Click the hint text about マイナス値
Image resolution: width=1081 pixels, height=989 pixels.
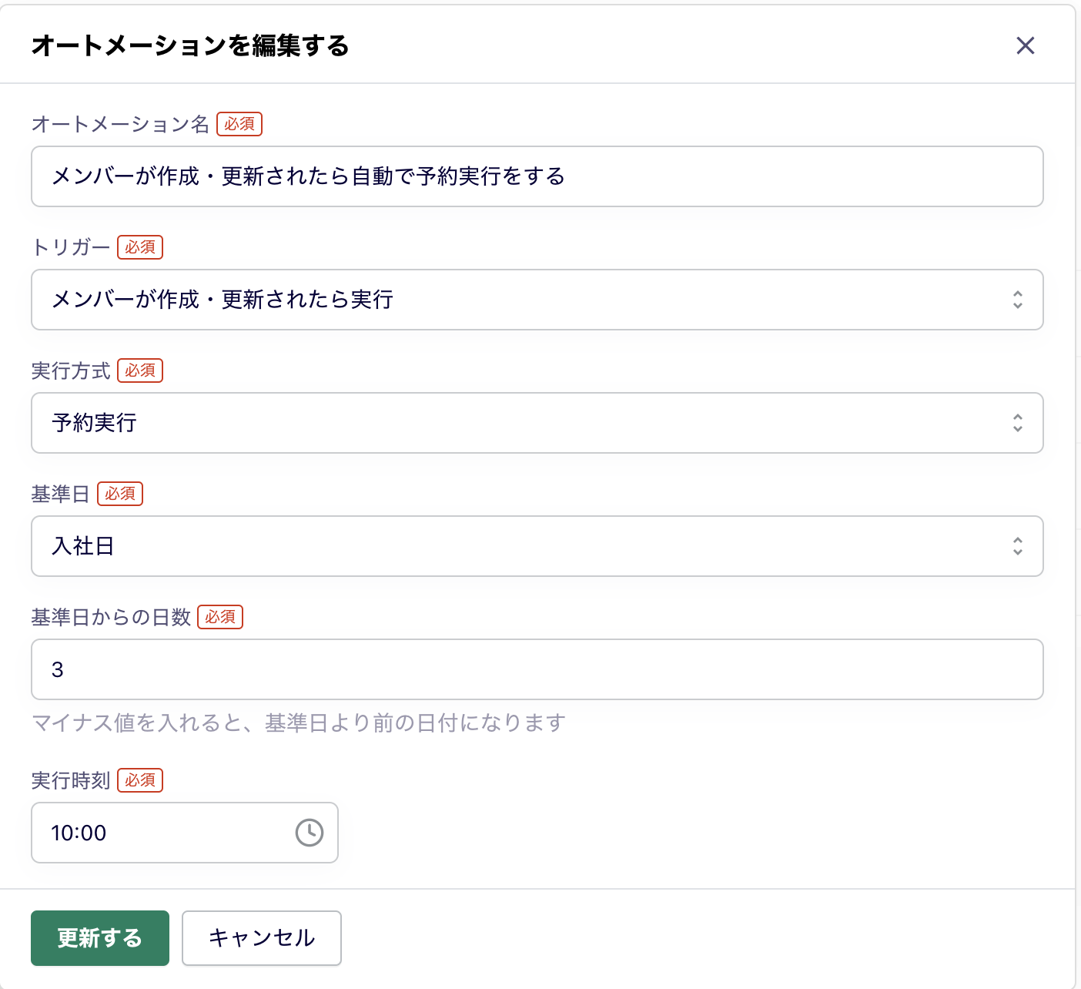297,722
